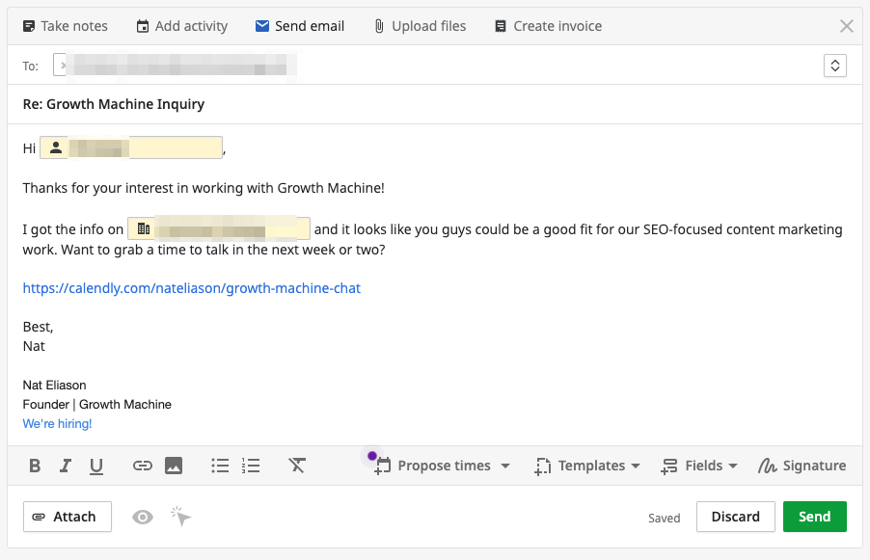This screenshot has width=870, height=560.
Task: Follow the We're hiring! link
Action: pos(57,423)
